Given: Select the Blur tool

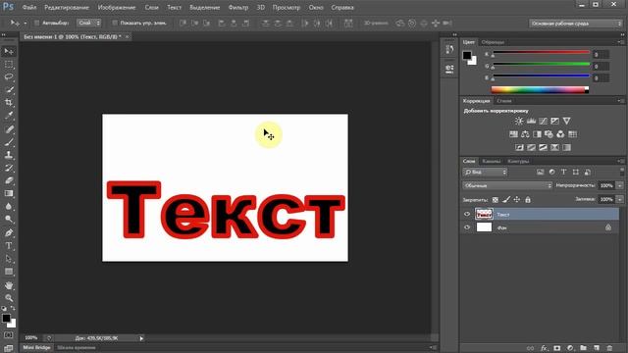Looking at the screenshot, I should pyautogui.click(x=9, y=207).
